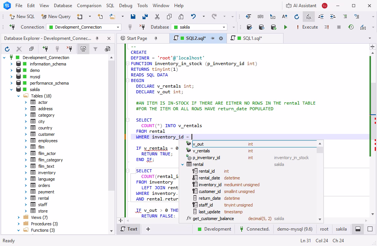Click the green Play/Start icon
The height and width of the screenshot is (246, 377).
pyautogui.click(x=285, y=27)
